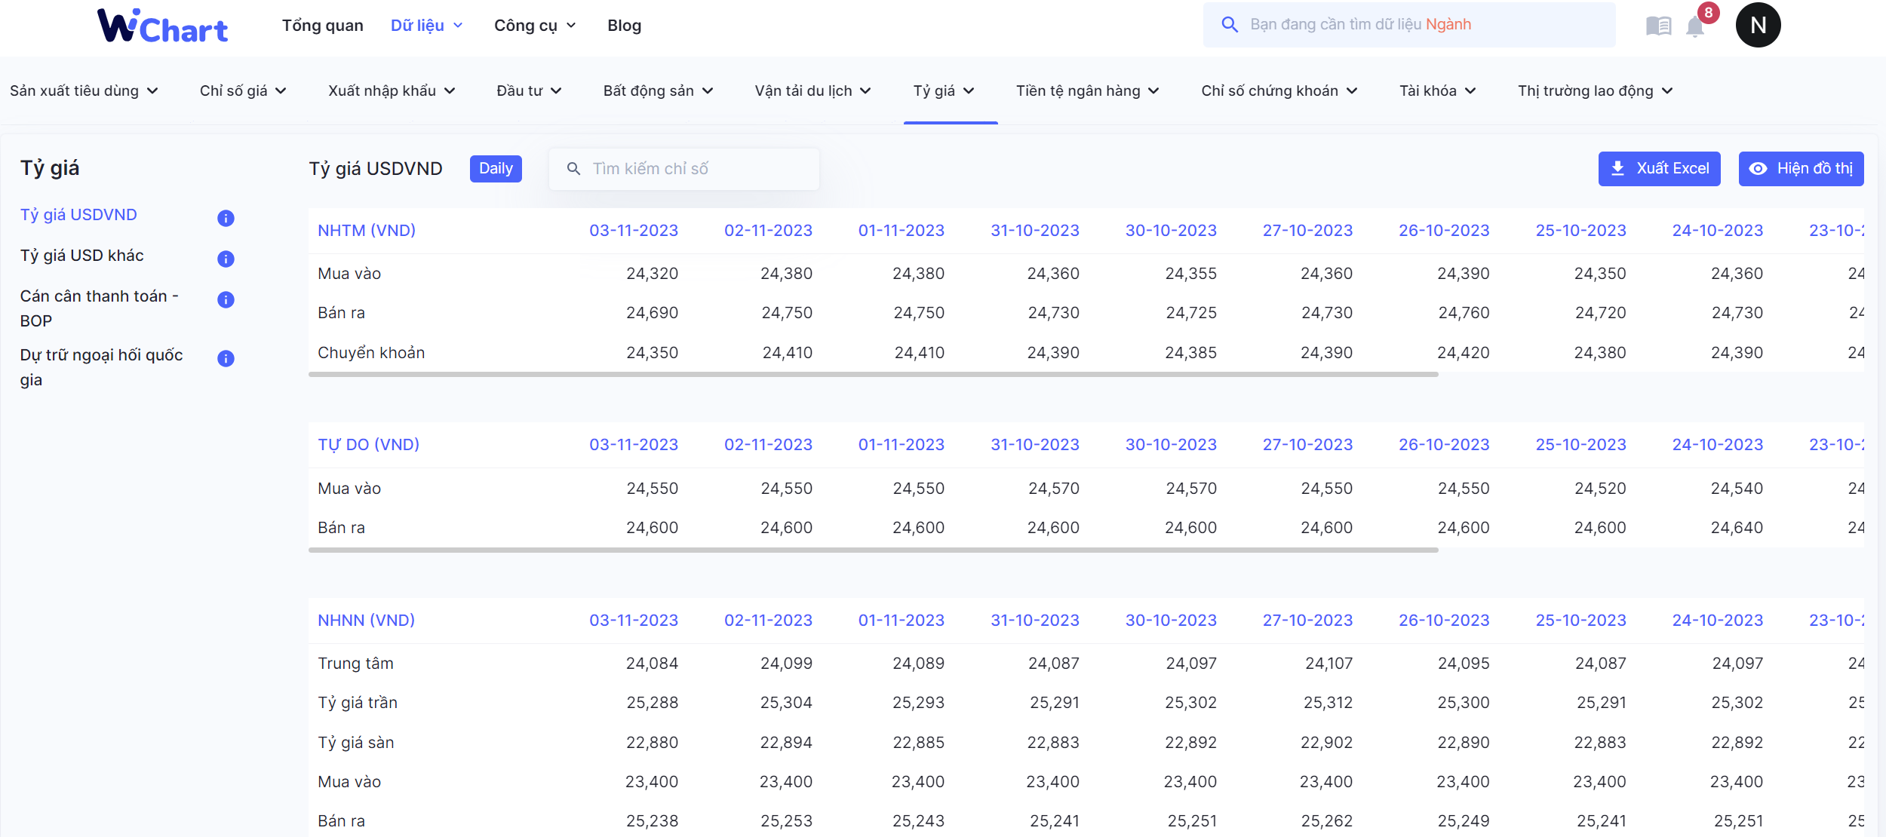
Task: Click 31-10-2023 column header in TỰ DO table
Action: point(1034,445)
